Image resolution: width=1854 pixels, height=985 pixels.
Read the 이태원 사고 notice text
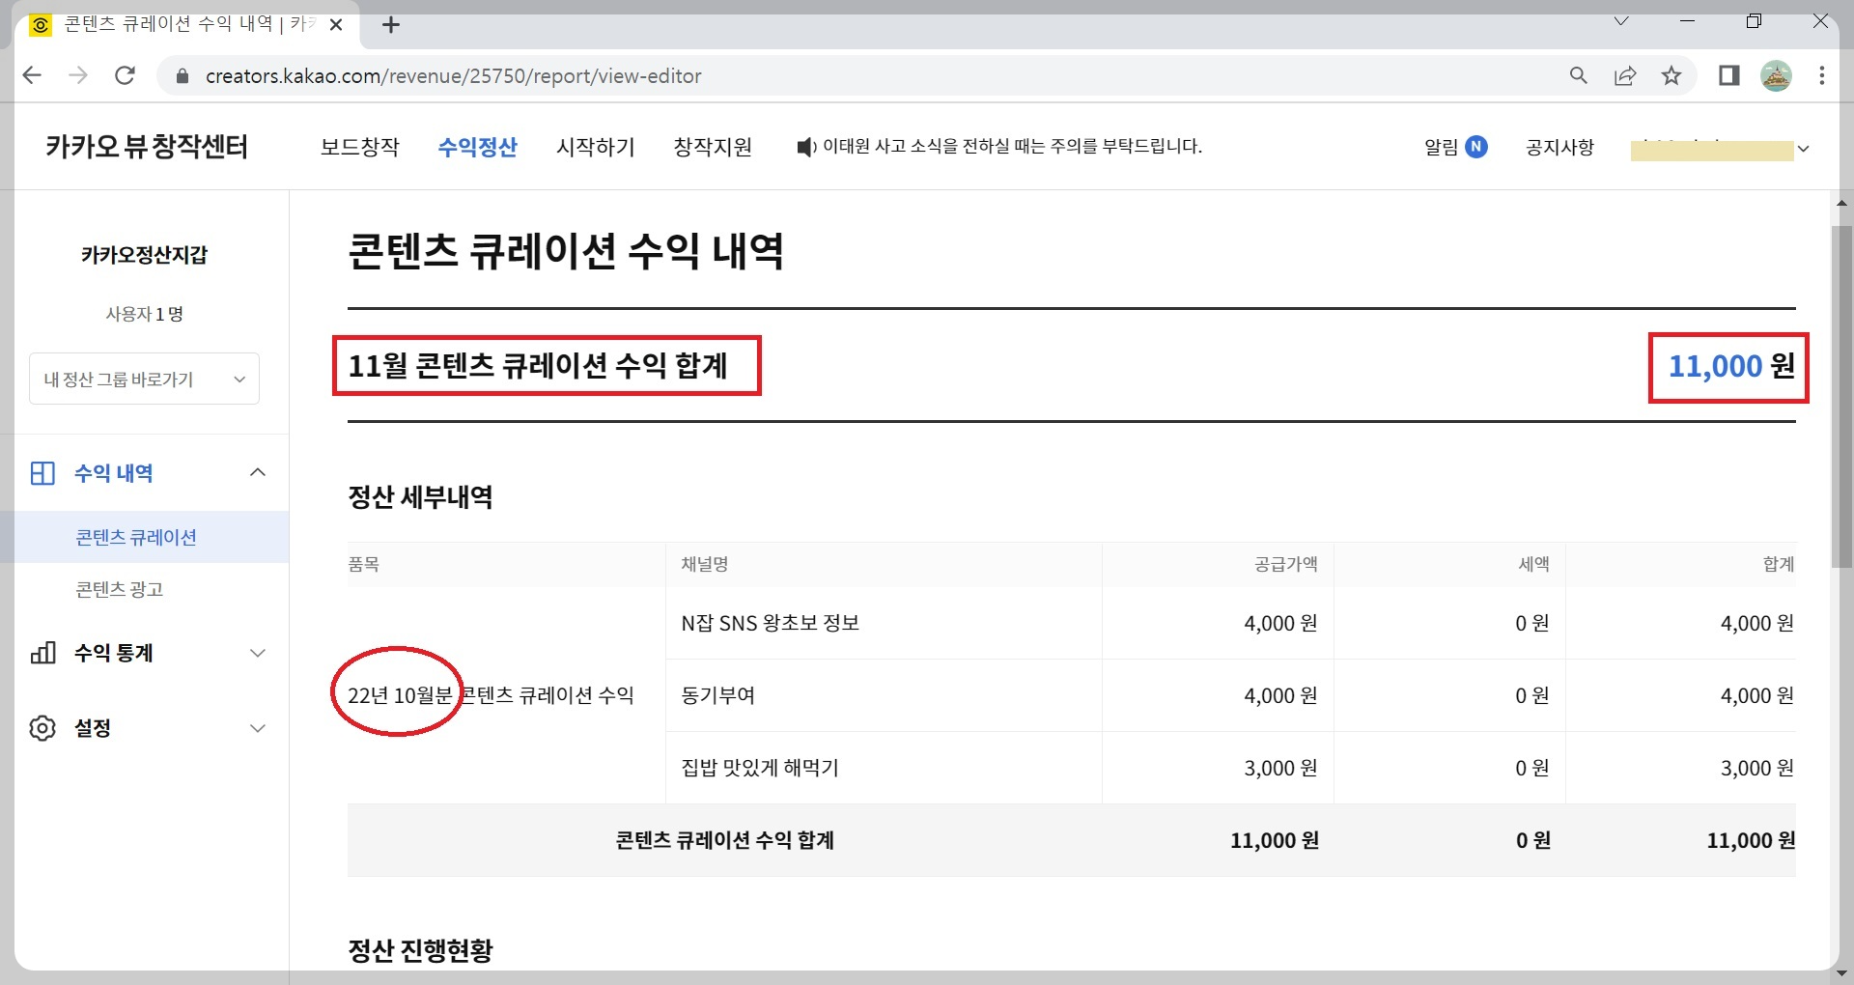point(1012,147)
